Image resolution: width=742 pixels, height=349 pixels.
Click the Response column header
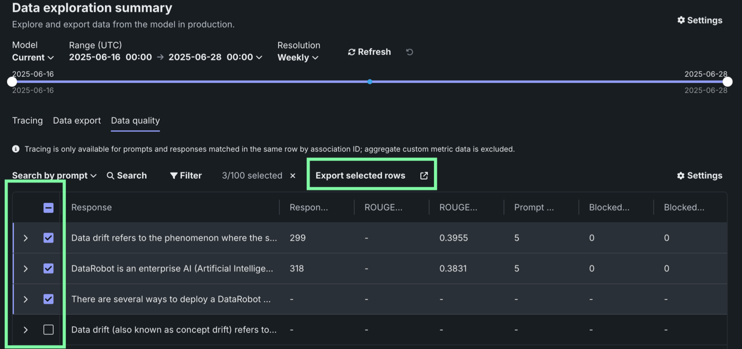(92, 207)
